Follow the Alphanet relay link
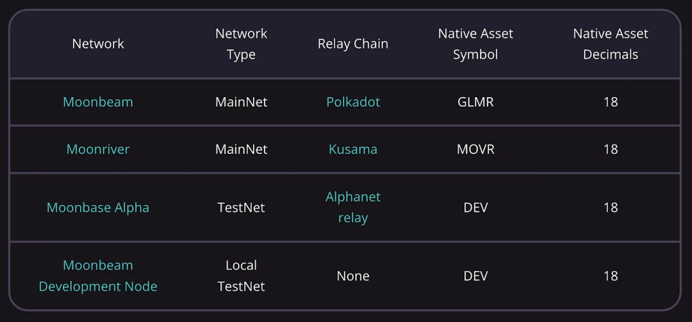The height and width of the screenshot is (322, 692). pos(353,207)
